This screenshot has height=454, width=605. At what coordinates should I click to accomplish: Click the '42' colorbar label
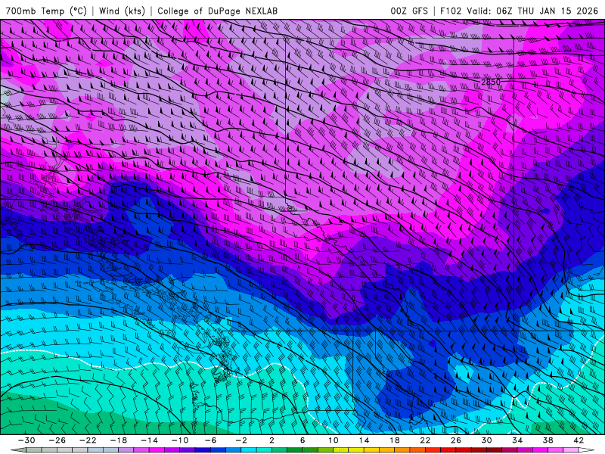coord(579,440)
